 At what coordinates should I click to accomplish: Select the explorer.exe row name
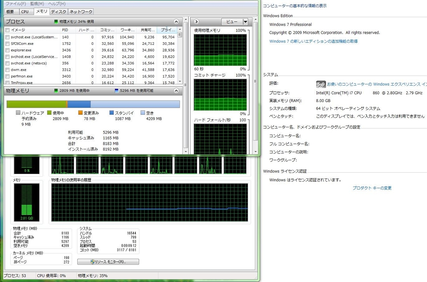click(21, 50)
